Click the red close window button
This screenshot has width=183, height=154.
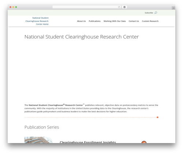pos(11,7)
